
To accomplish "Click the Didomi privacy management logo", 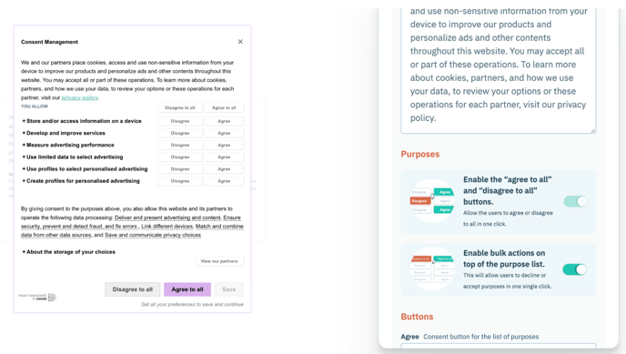I will coord(37,298).
